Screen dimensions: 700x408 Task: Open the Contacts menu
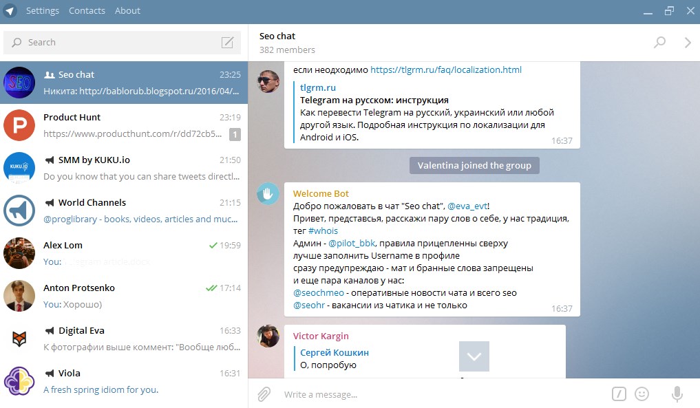[x=87, y=10]
